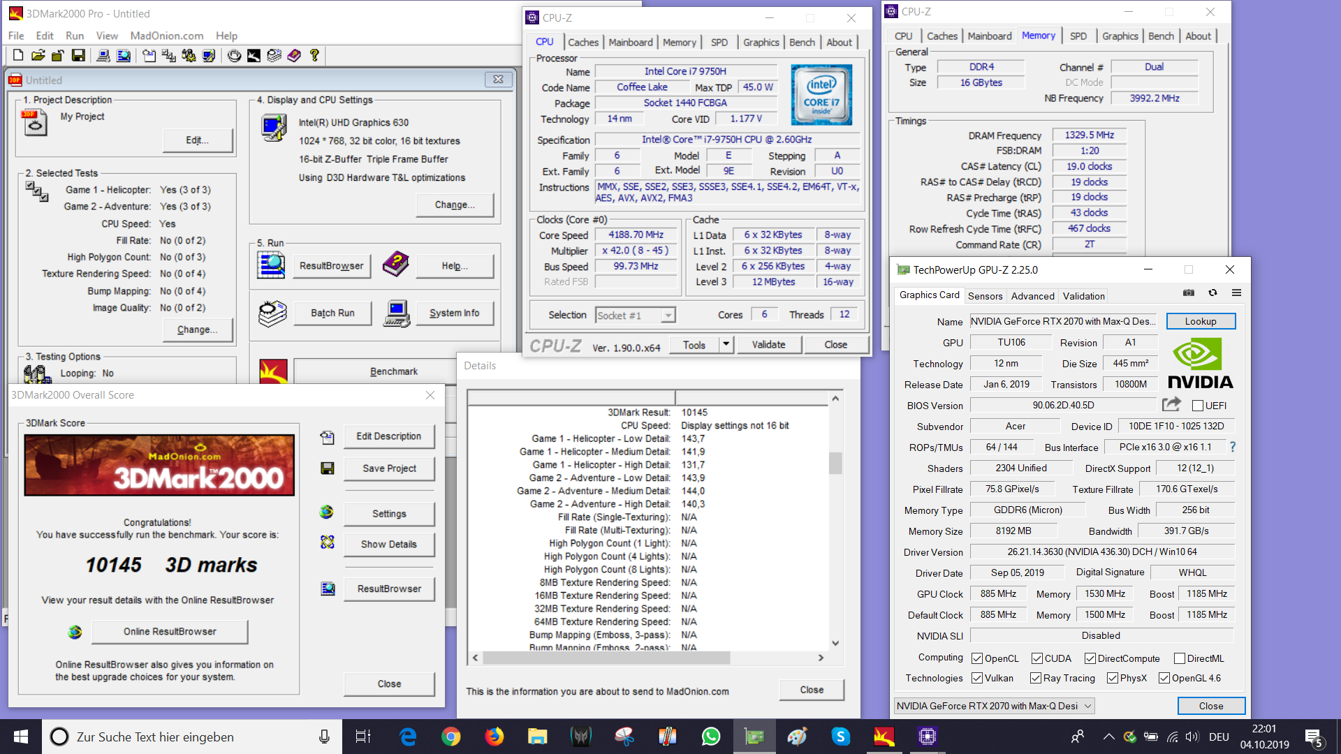Click System Info computer icon in toolbar
The image size is (1341, 754).
click(103, 55)
